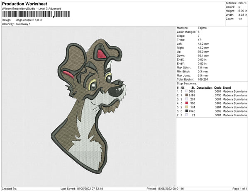Select the white swatch in stop row 1
The image size is (249, 192).
click(187, 91)
